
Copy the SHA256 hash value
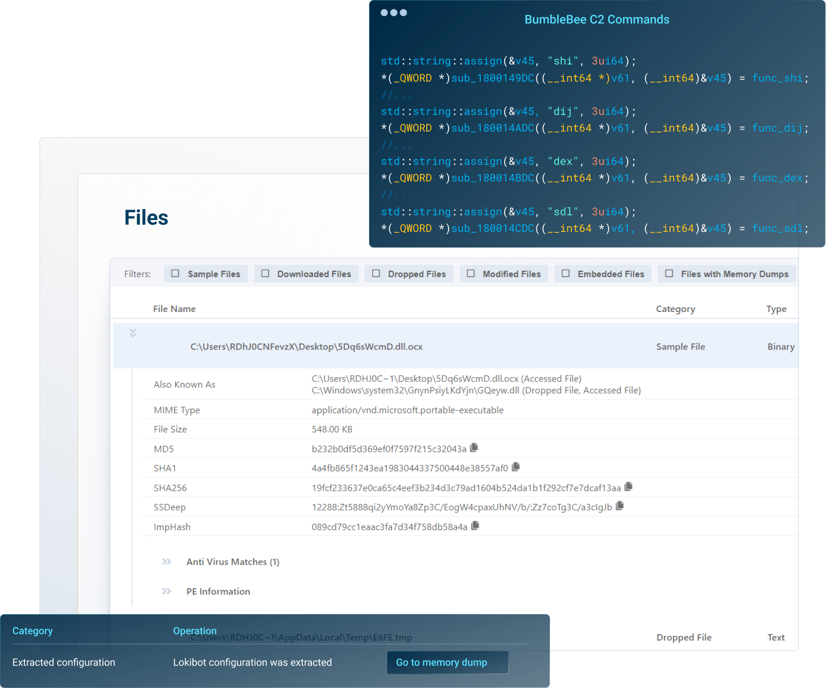coord(628,487)
